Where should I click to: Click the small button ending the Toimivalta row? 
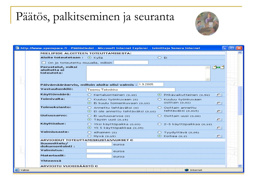pos(219,103)
